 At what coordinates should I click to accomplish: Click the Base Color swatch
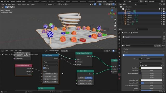click(151, 68)
